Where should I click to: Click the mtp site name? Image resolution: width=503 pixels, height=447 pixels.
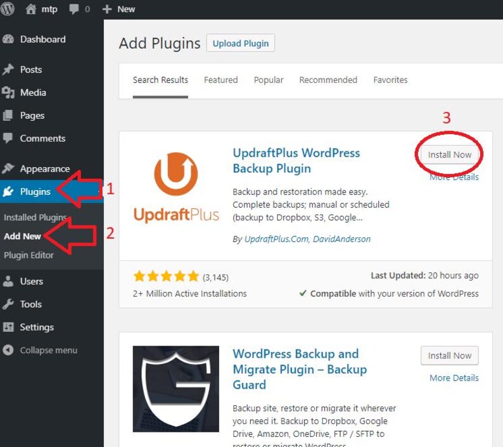pos(49,9)
